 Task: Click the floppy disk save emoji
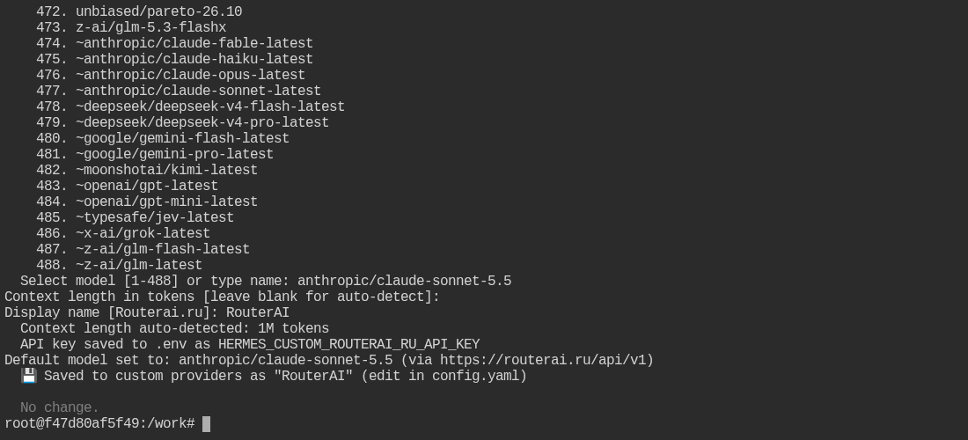[28, 376]
